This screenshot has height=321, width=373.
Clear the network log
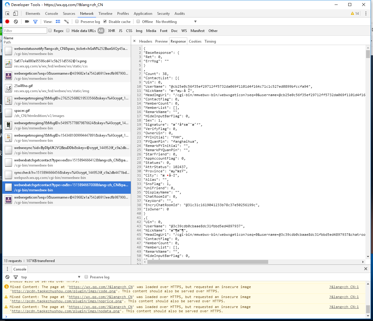click(16, 21)
